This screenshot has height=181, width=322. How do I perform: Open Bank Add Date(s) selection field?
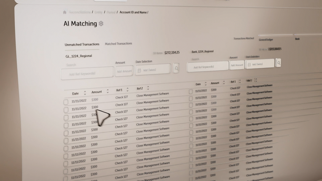[x=260, y=64]
